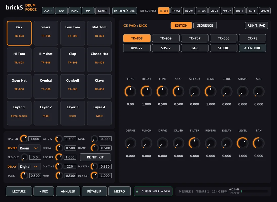Click the 124.0 BPM tempo readout
The height and width of the screenshot is (202, 277).
pyautogui.click(x=220, y=191)
